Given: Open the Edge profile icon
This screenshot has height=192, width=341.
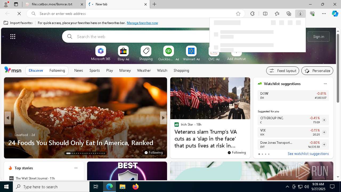Looking at the screenshot, I should point(6,4).
